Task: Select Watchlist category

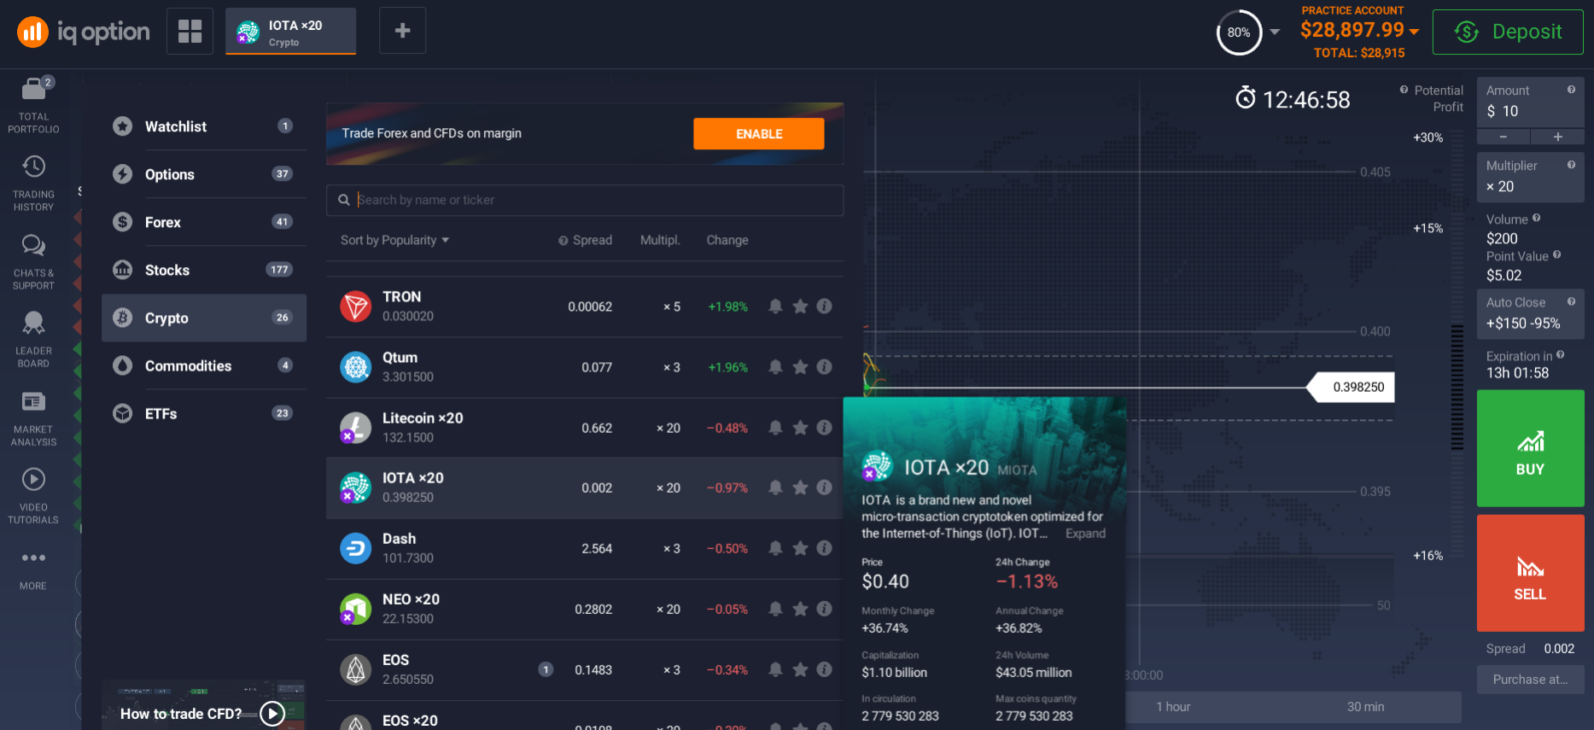Action: pyautogui.click(x=204, y=126)
